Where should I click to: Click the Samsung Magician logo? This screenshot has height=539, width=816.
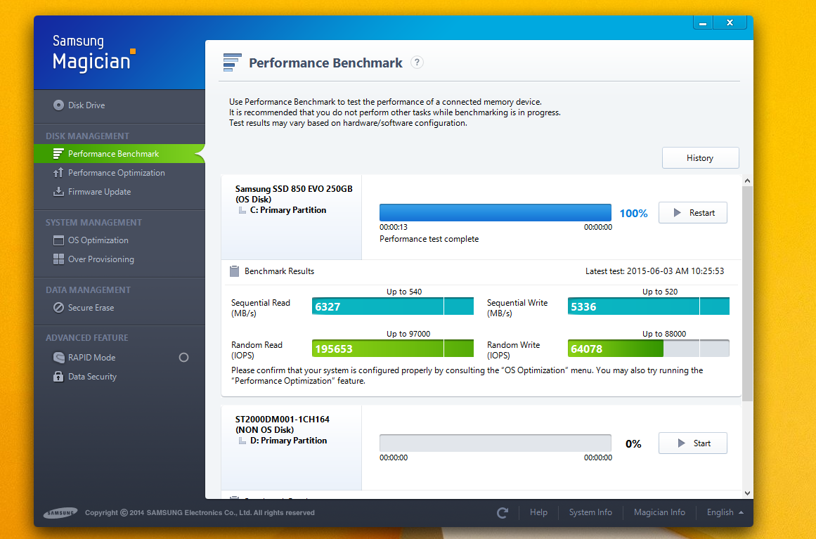point(93,53)
